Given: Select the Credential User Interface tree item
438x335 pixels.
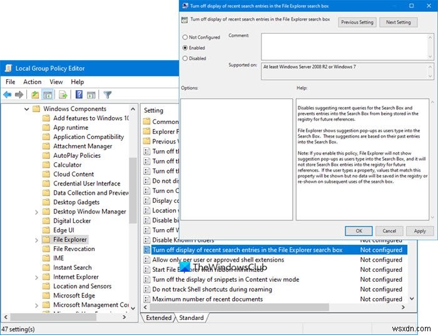Looking at the screenshot, I should 87,183.
